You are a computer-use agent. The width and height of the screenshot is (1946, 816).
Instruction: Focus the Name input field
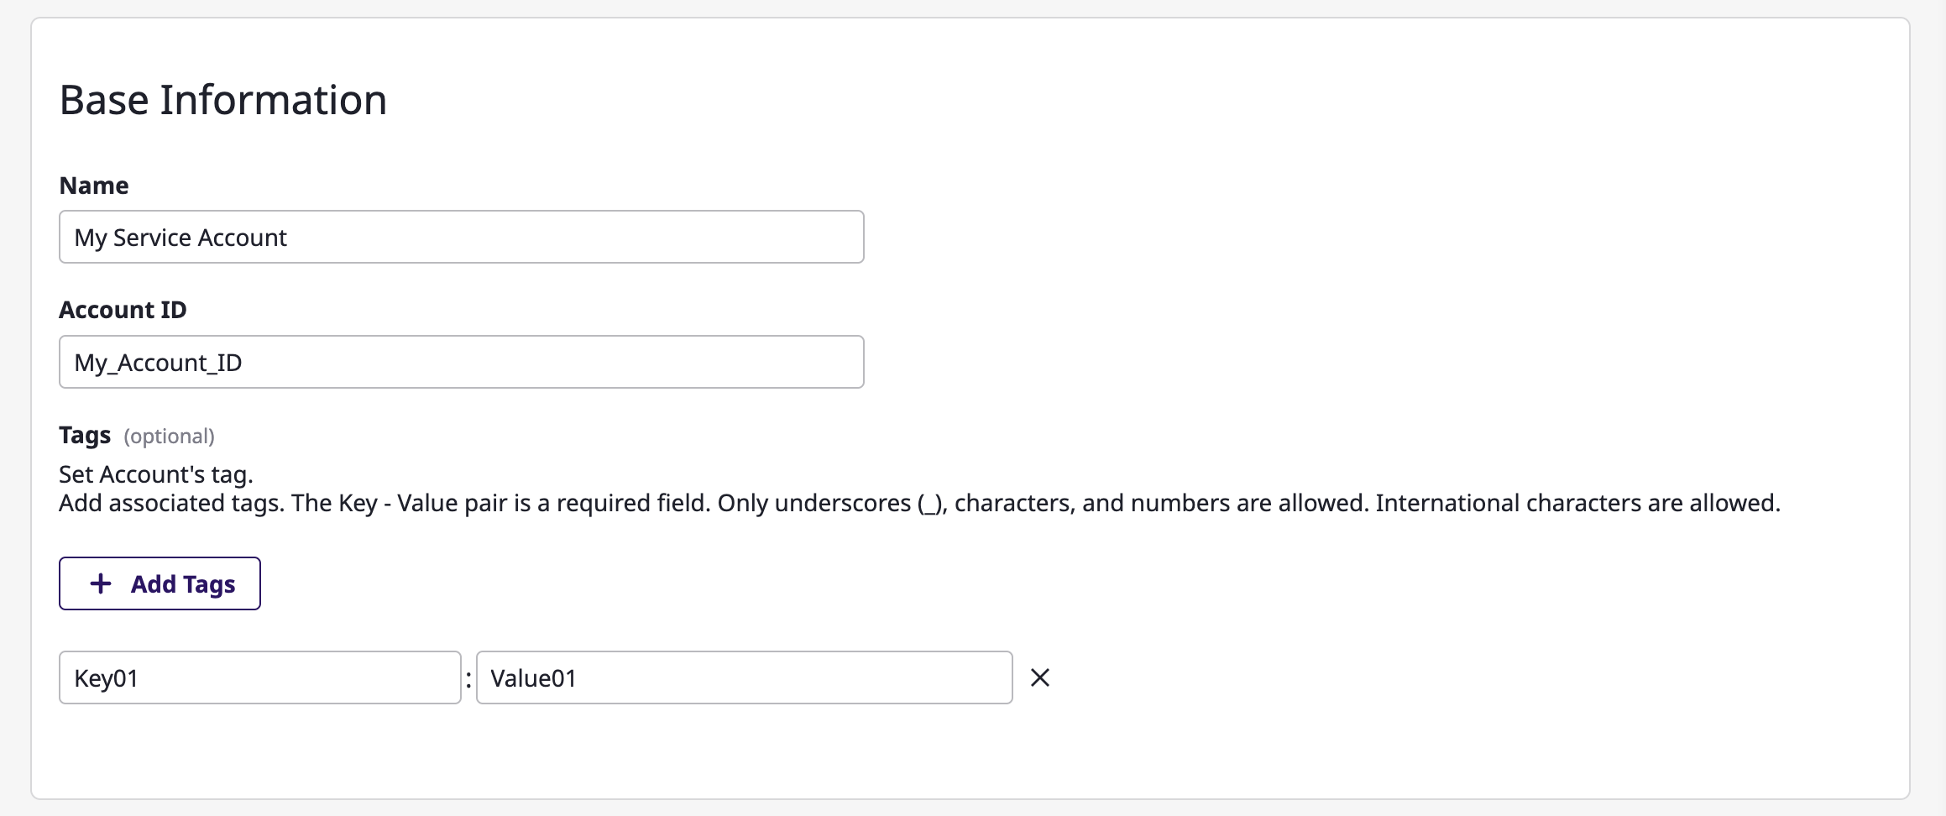(462, 237)
